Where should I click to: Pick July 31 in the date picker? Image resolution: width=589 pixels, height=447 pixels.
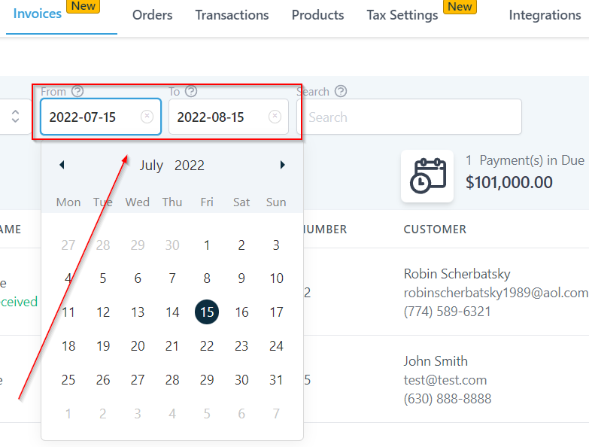point(276,380)
